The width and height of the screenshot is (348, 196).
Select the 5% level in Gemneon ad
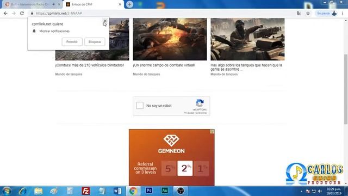[x=169, y=168]
